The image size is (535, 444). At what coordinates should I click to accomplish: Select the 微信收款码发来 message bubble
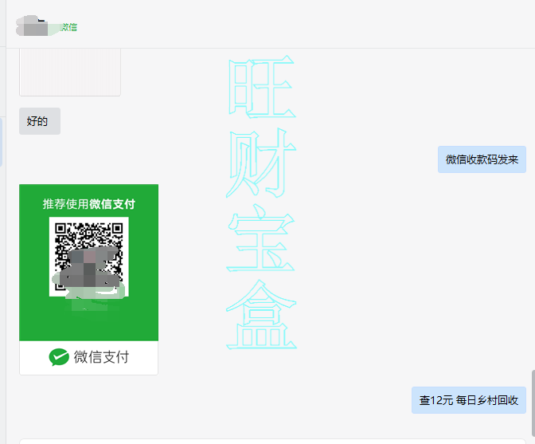pyautogui.click(x=482, y=159)
